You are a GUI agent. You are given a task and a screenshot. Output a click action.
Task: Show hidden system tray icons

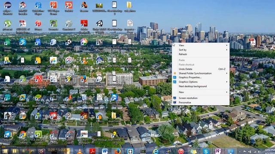240,152
